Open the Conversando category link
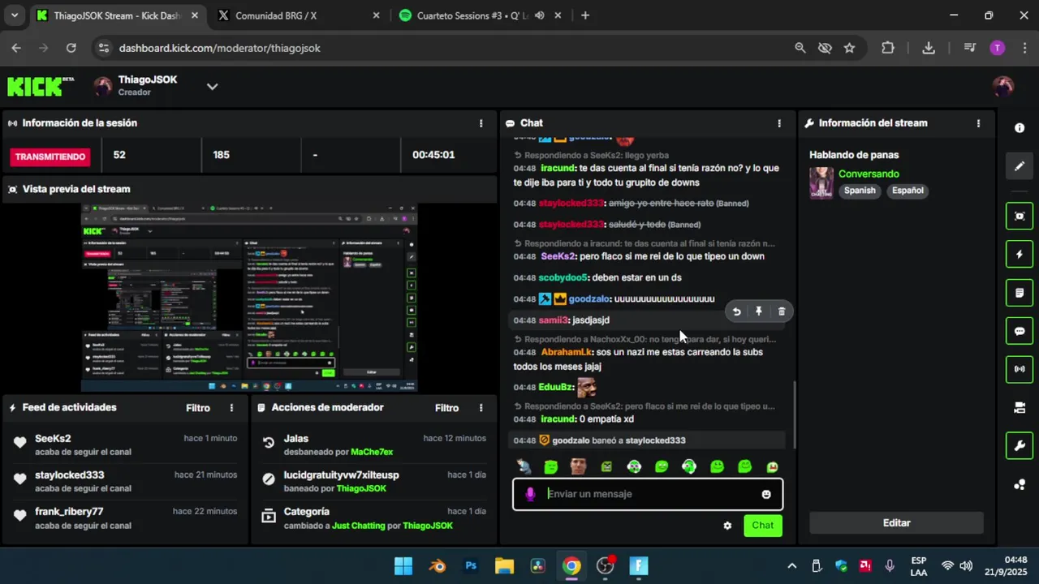 pyautogui.click(x=869, y=174)
